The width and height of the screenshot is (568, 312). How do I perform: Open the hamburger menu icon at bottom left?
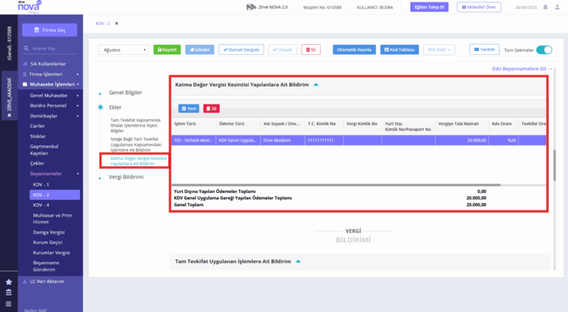click(x=9, y=304)
